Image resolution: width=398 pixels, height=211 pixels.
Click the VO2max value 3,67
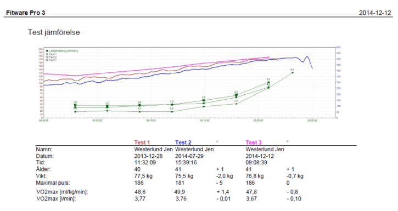(x=251, y=199)
